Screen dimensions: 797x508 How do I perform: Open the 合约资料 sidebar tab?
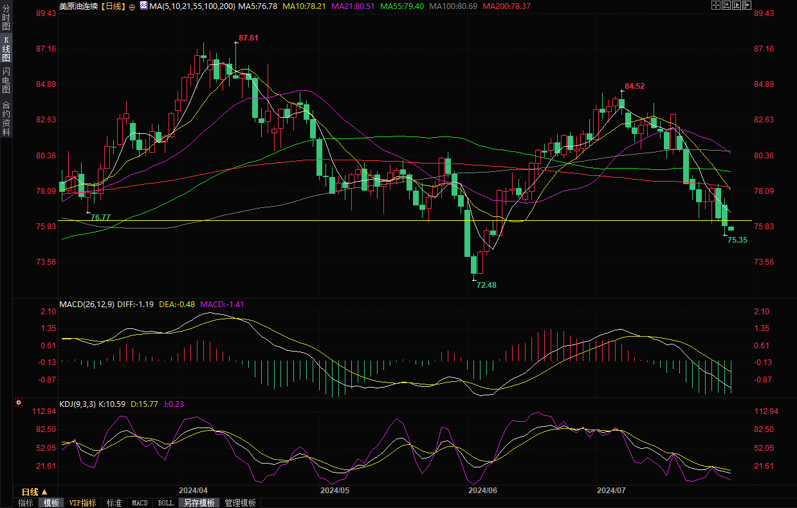(6, 118)
